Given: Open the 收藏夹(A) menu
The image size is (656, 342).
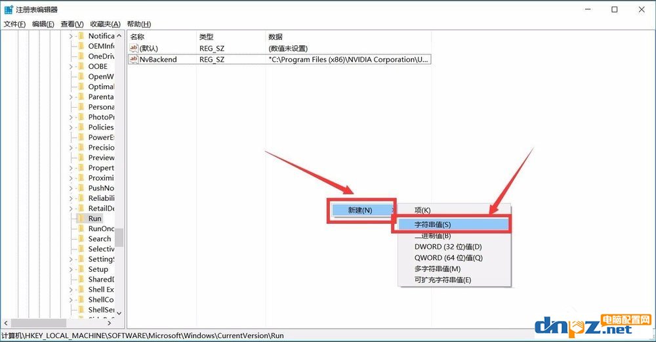Looking at the screenshot, I should [105, 24].
